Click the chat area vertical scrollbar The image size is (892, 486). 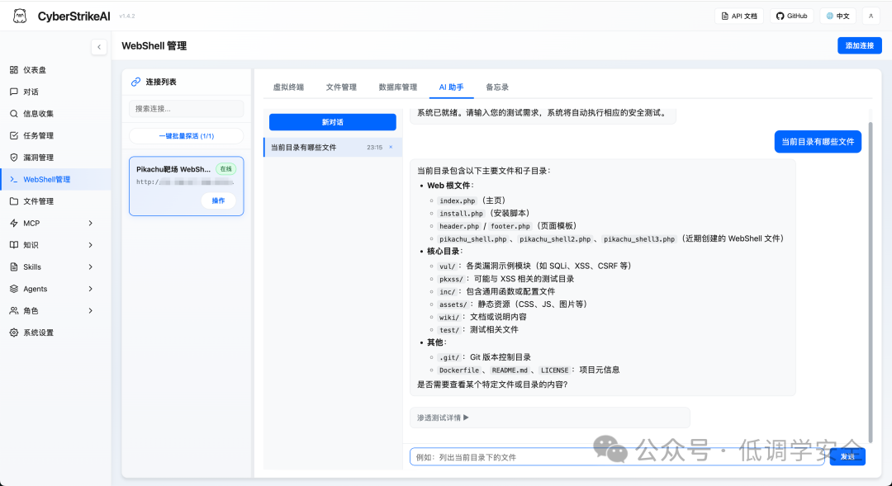[871, 281]
